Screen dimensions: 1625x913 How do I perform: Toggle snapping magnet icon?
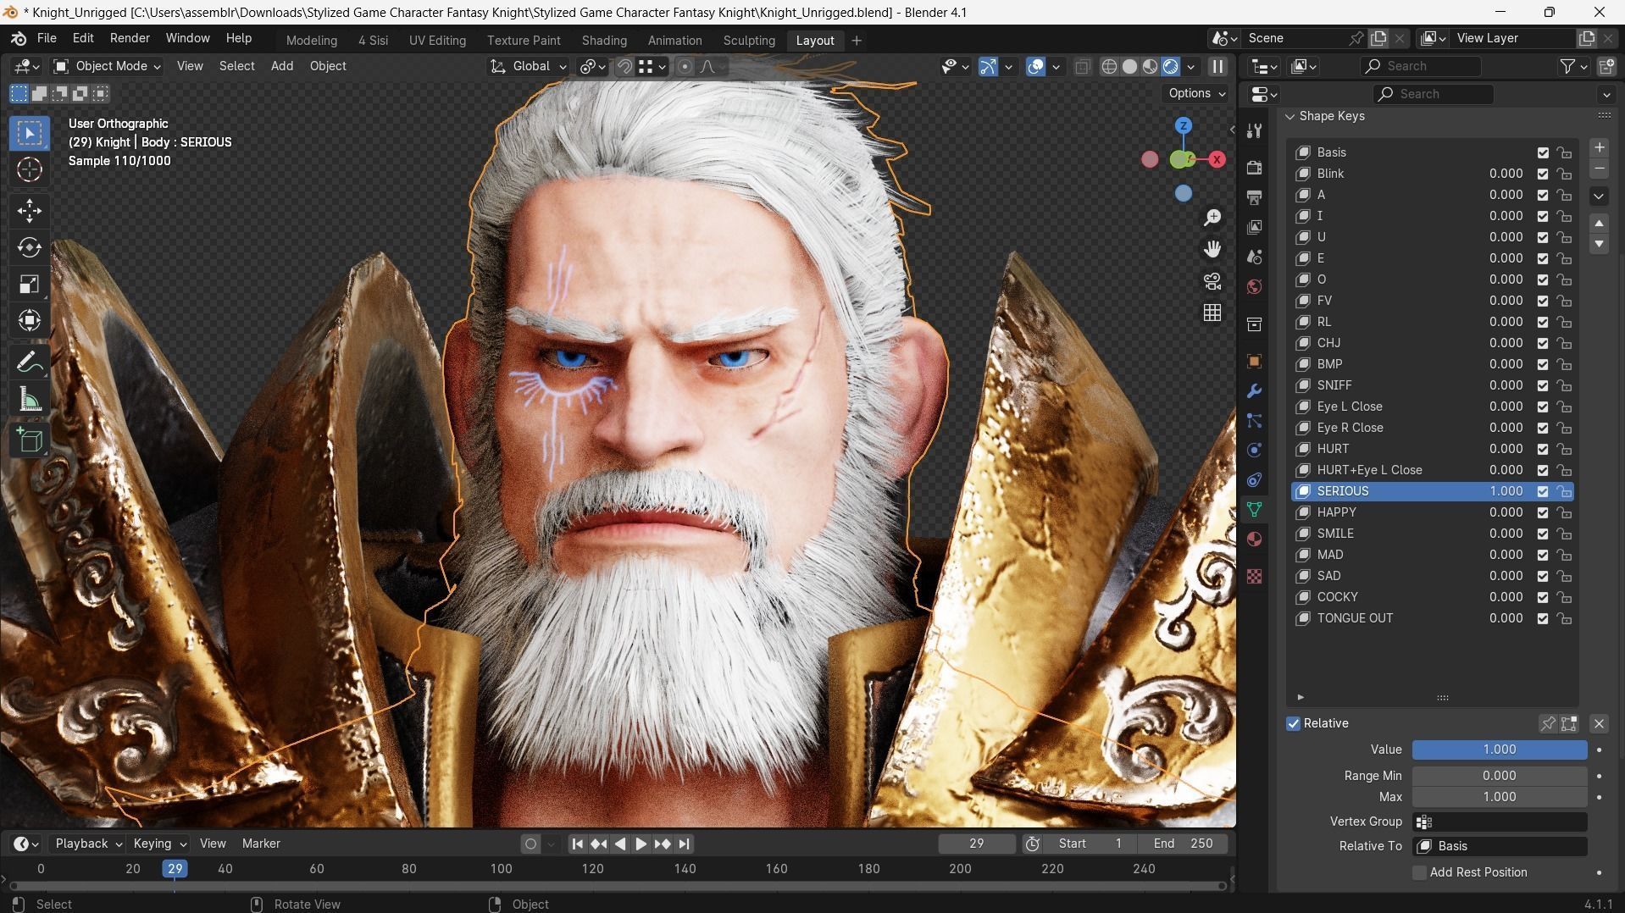tap(624, 66)
